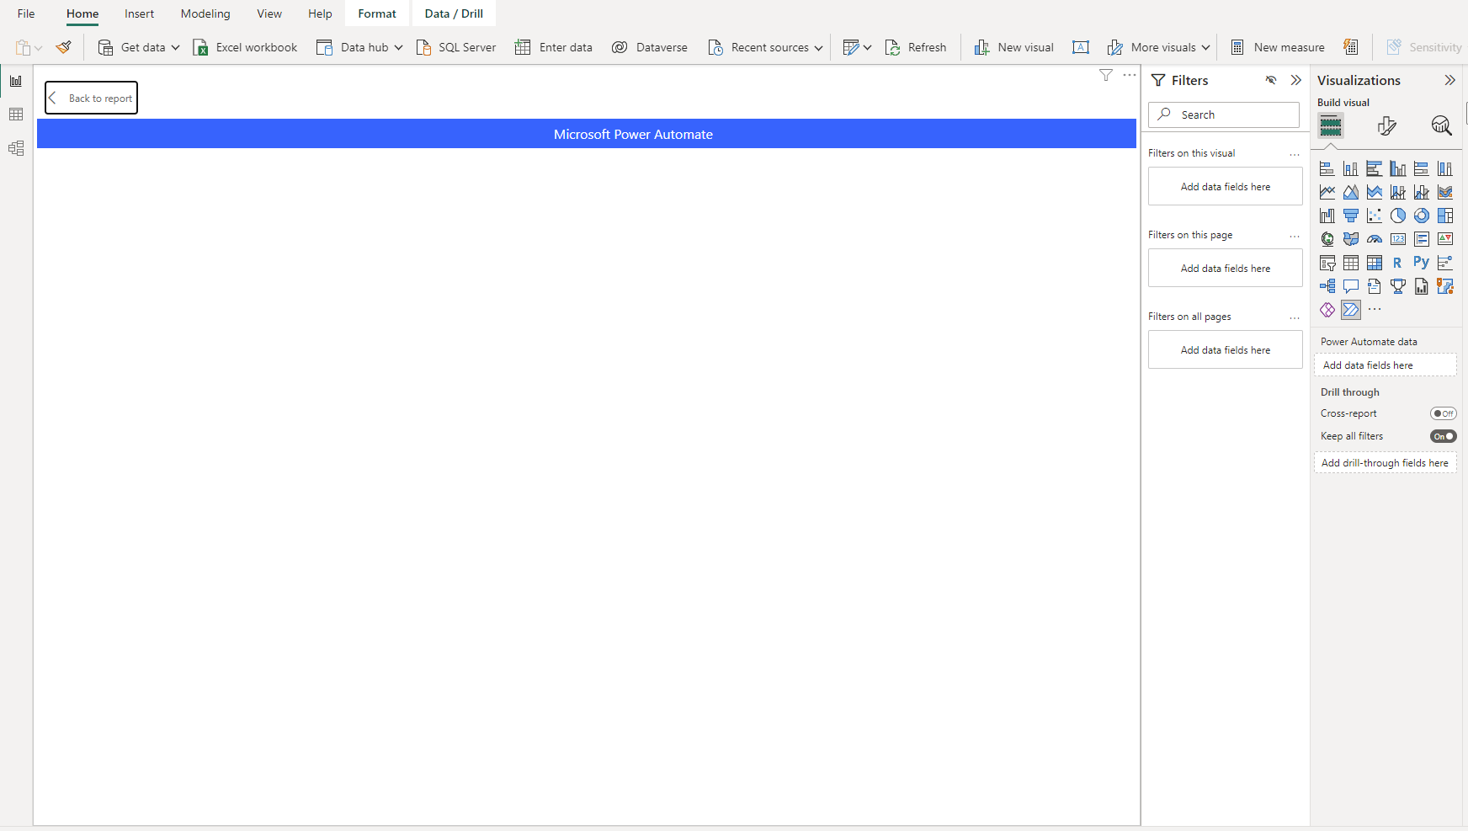Select the Slicer visual icon

point(1327,263)
